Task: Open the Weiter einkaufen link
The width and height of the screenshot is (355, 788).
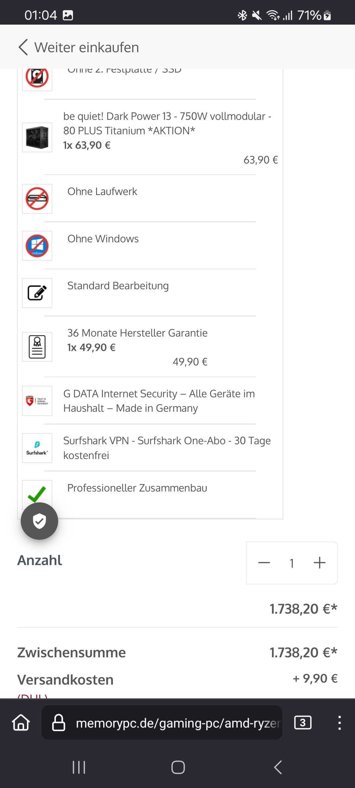Action: [87, 47]
